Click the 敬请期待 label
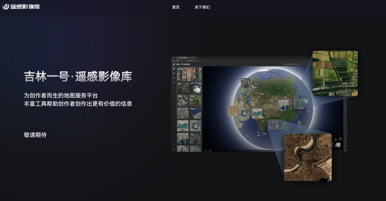 (35, 135)
